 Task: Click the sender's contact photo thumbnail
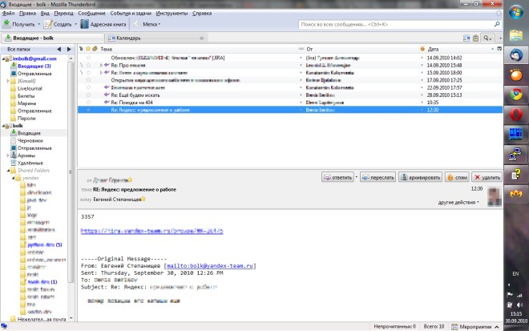tap(495, 197)
